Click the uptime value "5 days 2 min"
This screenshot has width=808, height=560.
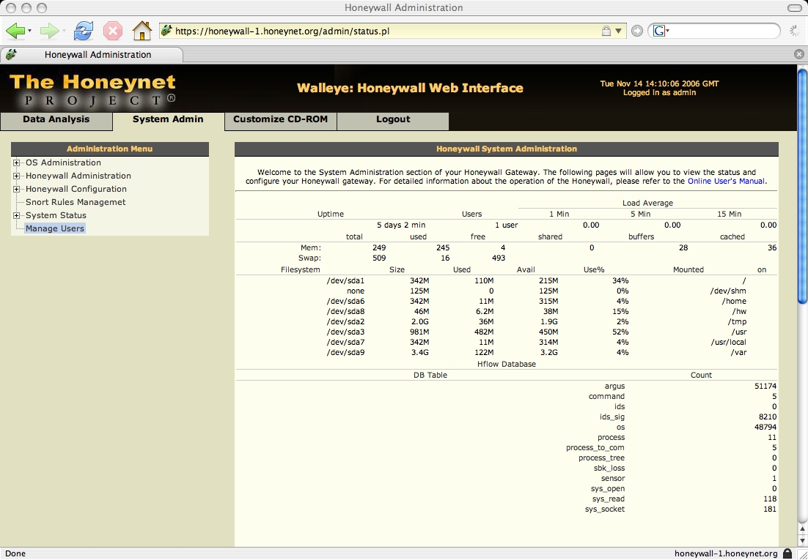point(401,225)
